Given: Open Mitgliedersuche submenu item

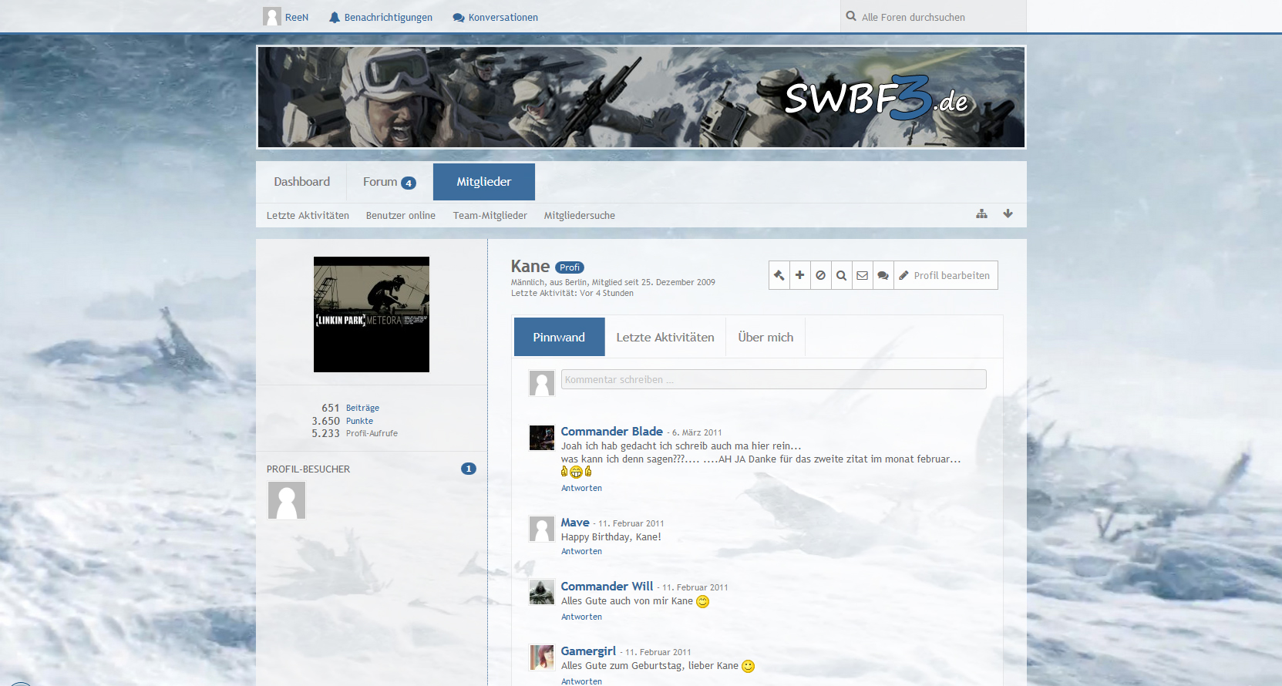Looking at the screenshot, I should tap(580, 216).
